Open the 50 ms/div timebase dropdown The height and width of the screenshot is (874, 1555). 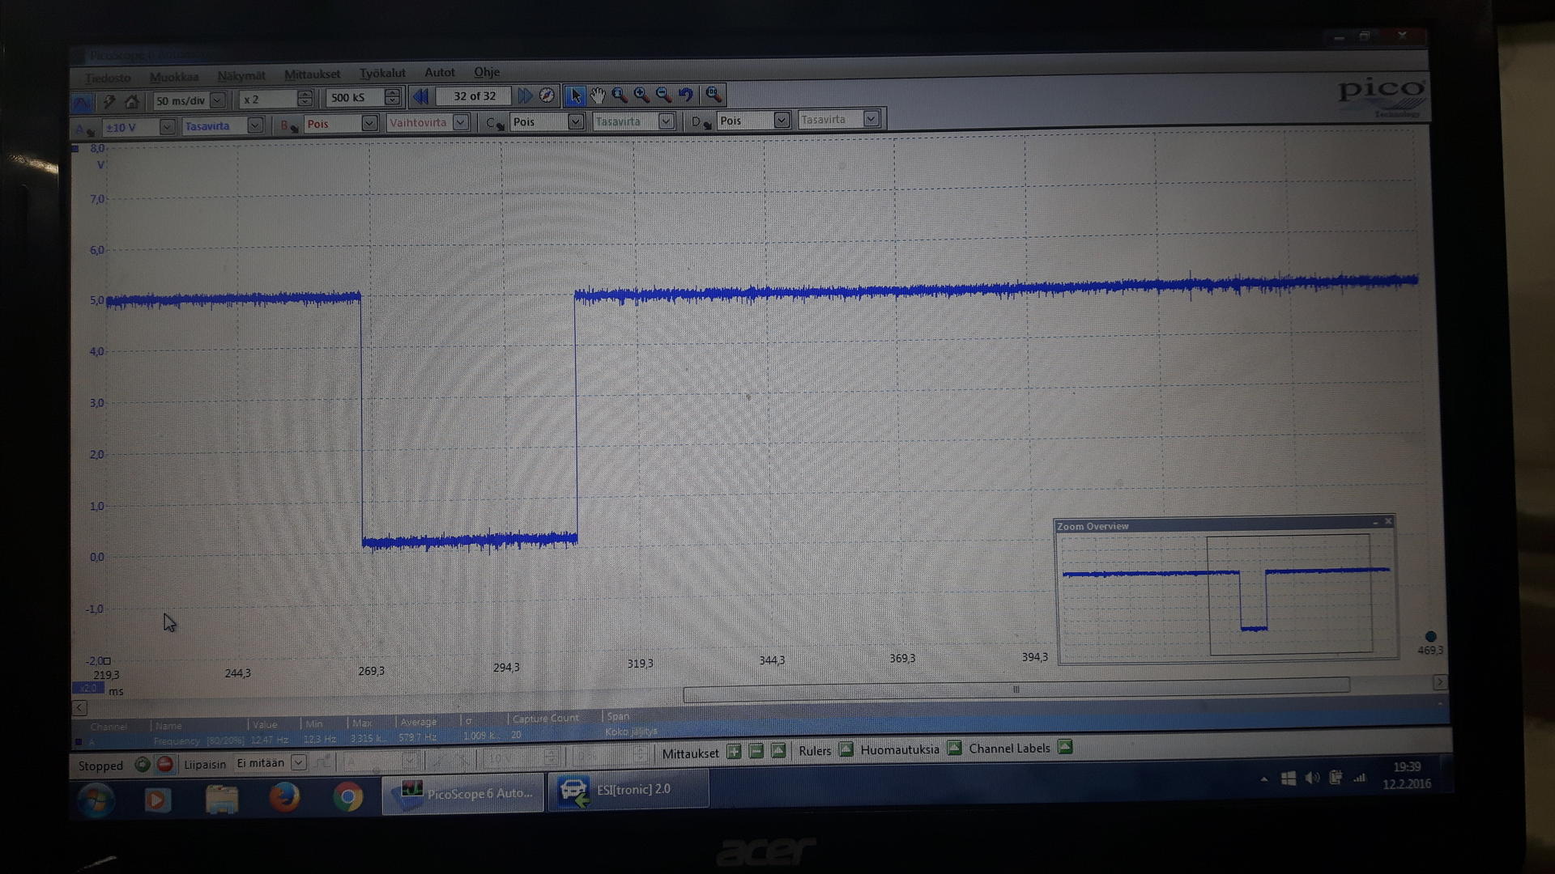coord(217,100)
